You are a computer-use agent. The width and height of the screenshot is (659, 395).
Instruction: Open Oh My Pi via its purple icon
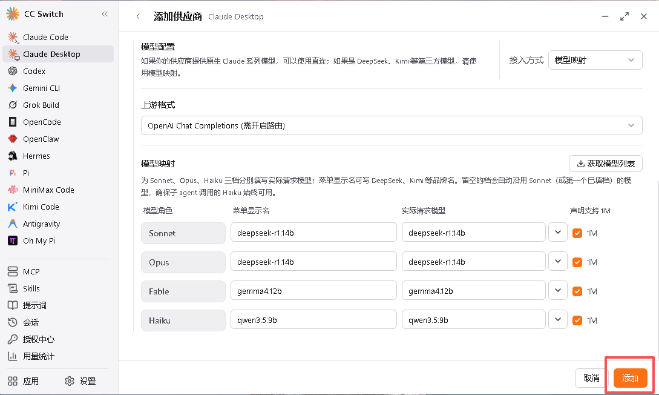13,241
